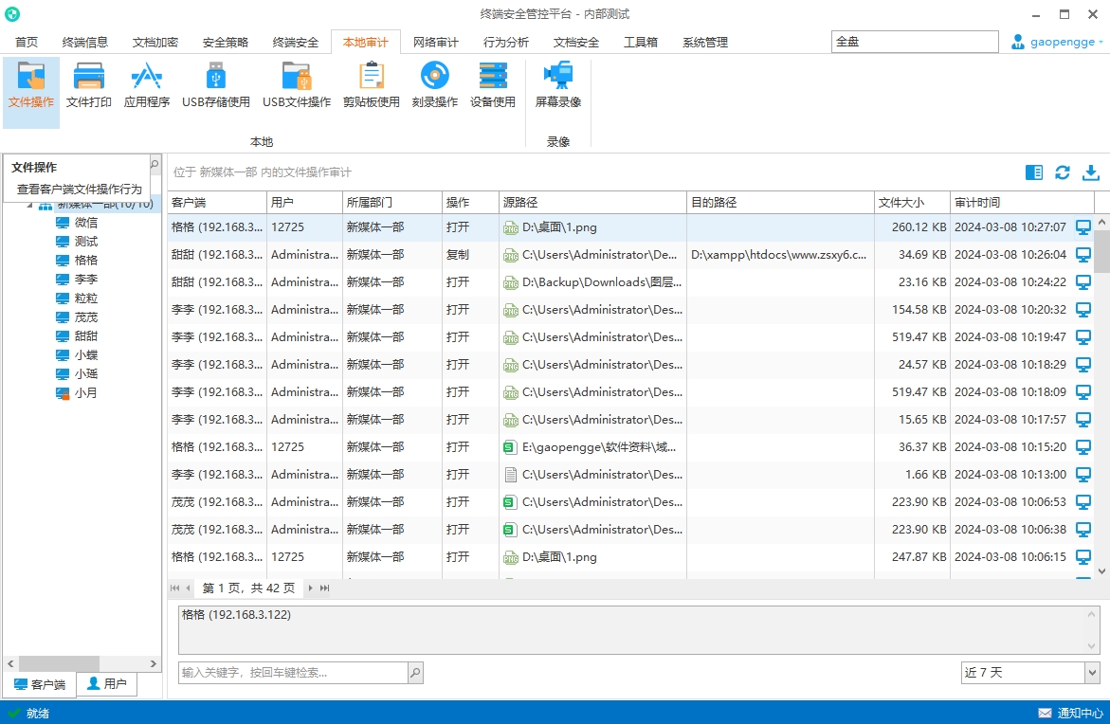
Task: Click the tree panel horizontal scrollbar thumb
Action: tap(59, 664)
